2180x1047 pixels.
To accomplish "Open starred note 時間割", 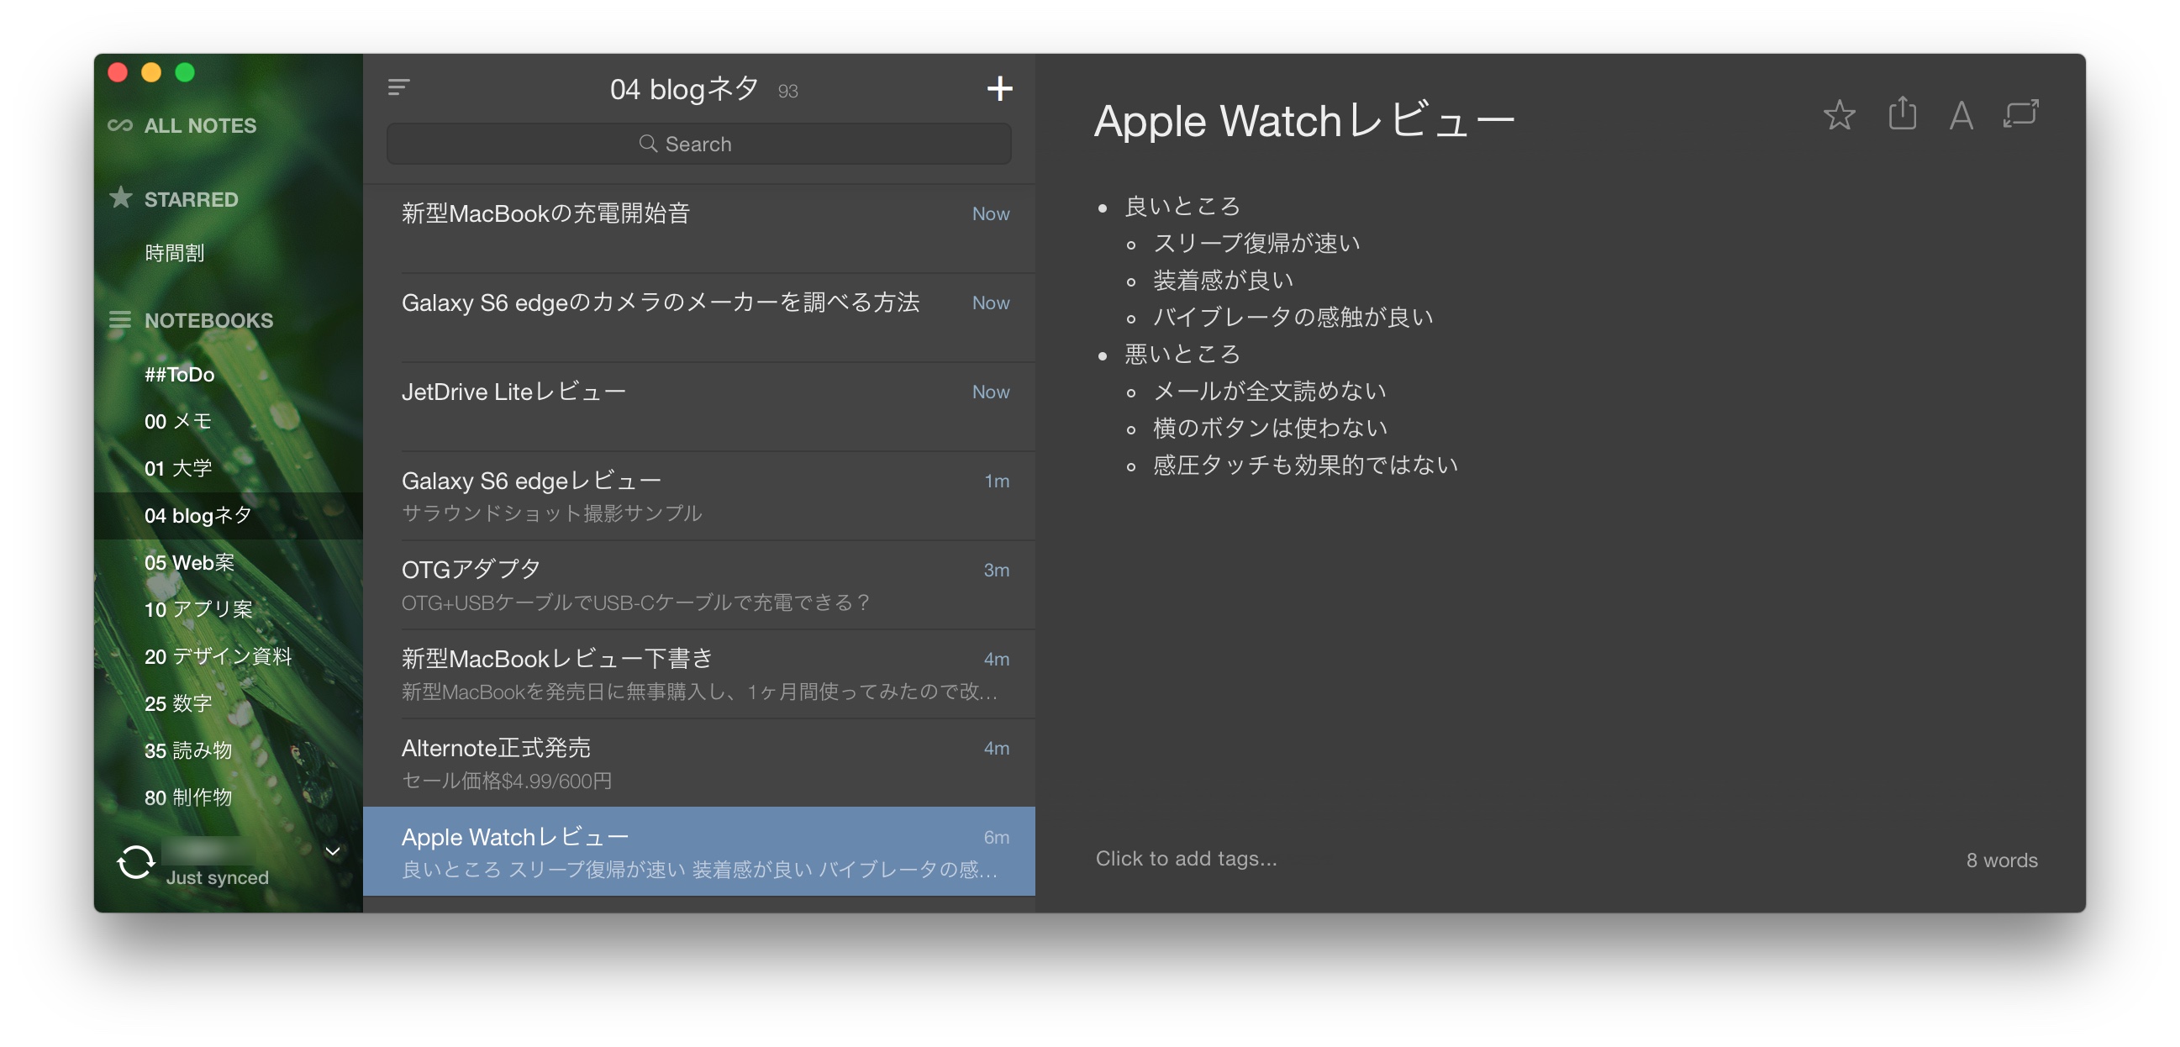I will pyautogui.click(x=174, y=253).
